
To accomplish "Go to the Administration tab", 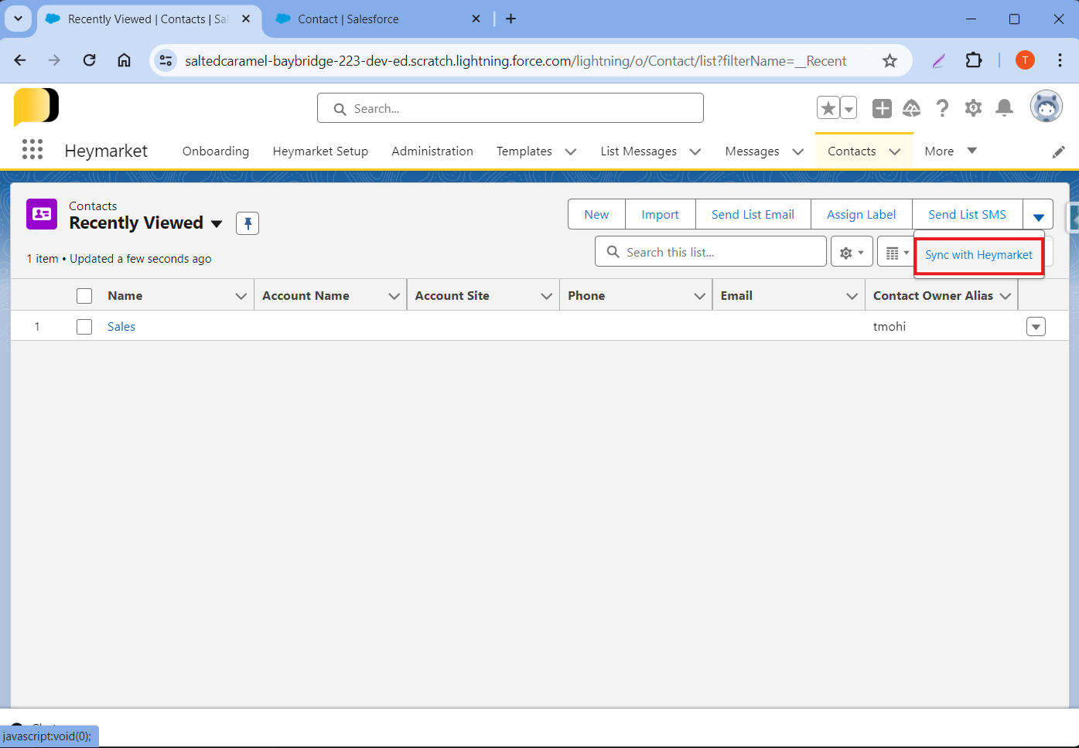I will 432,151.
